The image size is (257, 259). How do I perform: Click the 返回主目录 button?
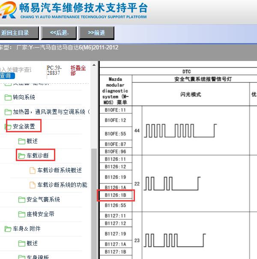[19, 33]
